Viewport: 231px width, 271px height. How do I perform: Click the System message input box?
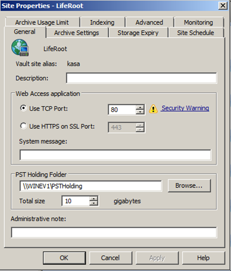point(115,155)
